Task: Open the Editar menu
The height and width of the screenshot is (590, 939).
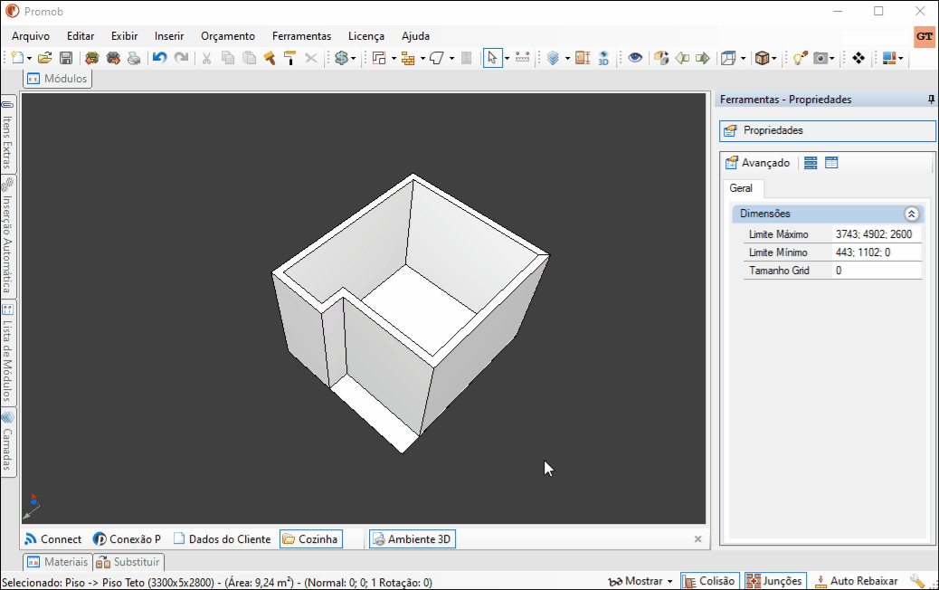Action: (81, 36)
